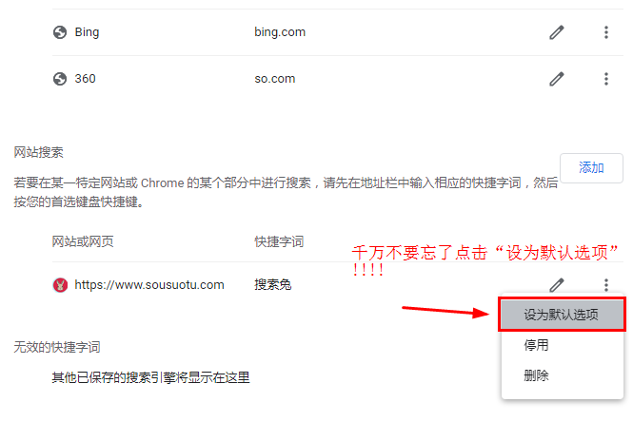
Task: Click the 360 globe icon
Action: [x=60, y=79]
